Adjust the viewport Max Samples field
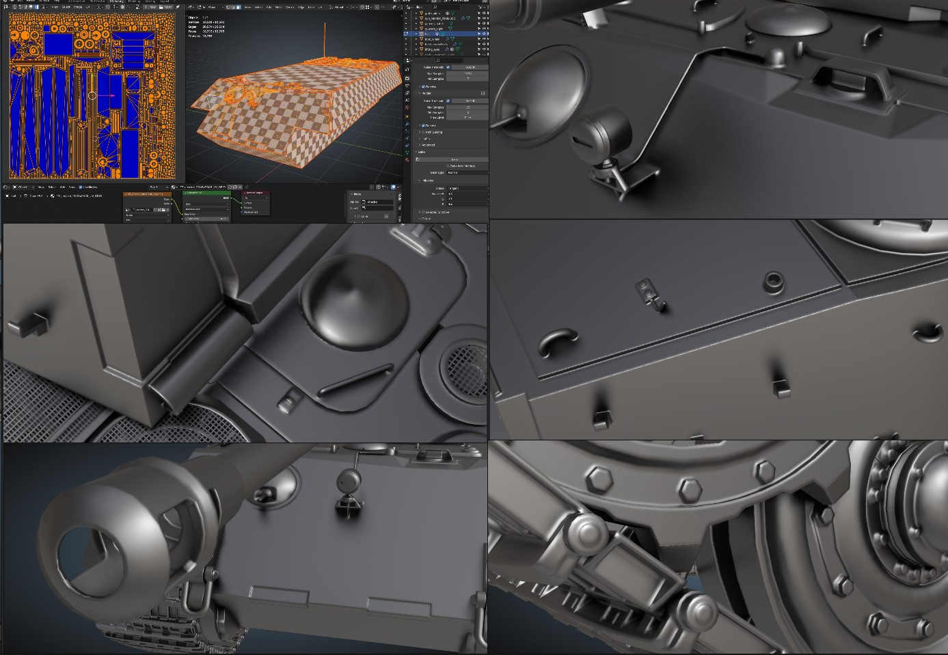Image resolution: width=948 pixels, height=655 pixels. [468, 73]
